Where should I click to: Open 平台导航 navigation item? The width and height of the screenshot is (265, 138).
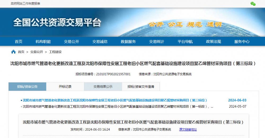pyautogui.click(x=185, y=42)
